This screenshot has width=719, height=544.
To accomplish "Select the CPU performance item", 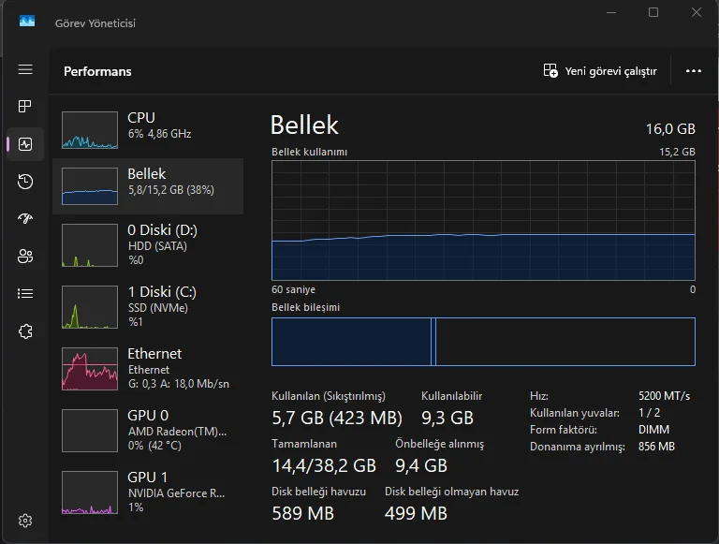I will [148, 129].
